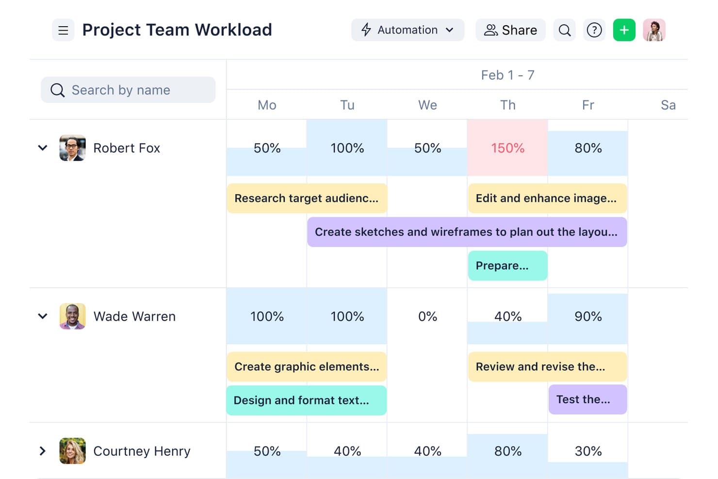Select the Courtney Henry name
Screen dimensions: 718x479
[142, 451]
